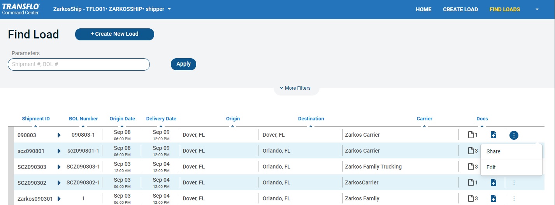Sort by Origin column header
The height and width of the screenshot is (205, 555).
pyautogui.click(x=233, y=119)
